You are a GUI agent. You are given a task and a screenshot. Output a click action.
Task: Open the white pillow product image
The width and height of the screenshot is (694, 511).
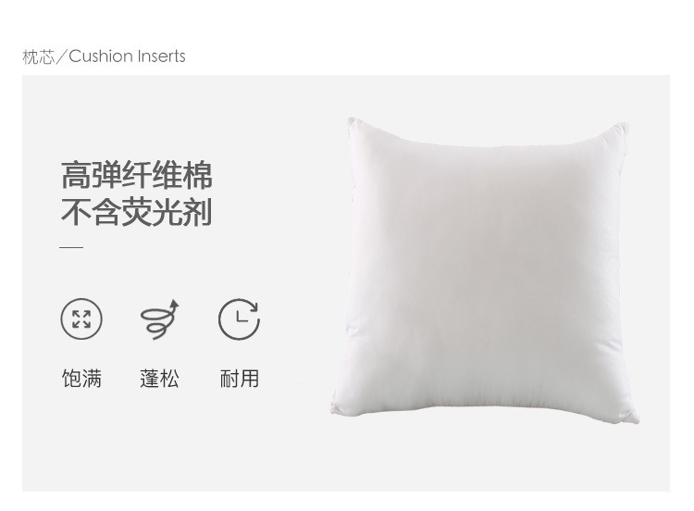(x=485, y=270)
